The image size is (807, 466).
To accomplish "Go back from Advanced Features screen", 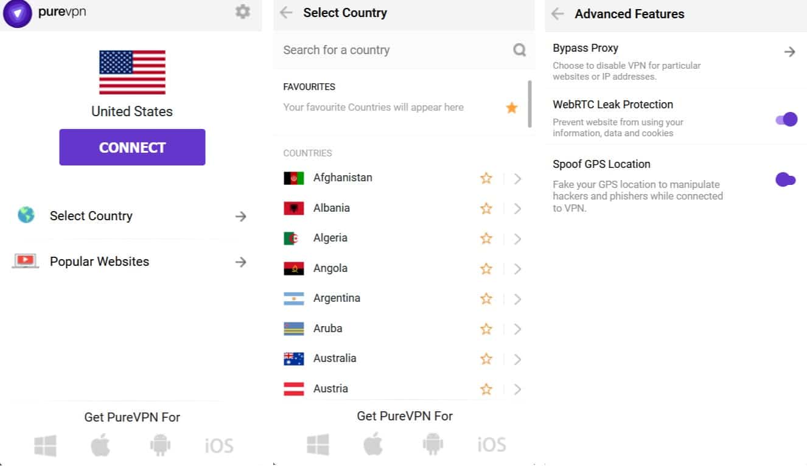I will point(557,14).
